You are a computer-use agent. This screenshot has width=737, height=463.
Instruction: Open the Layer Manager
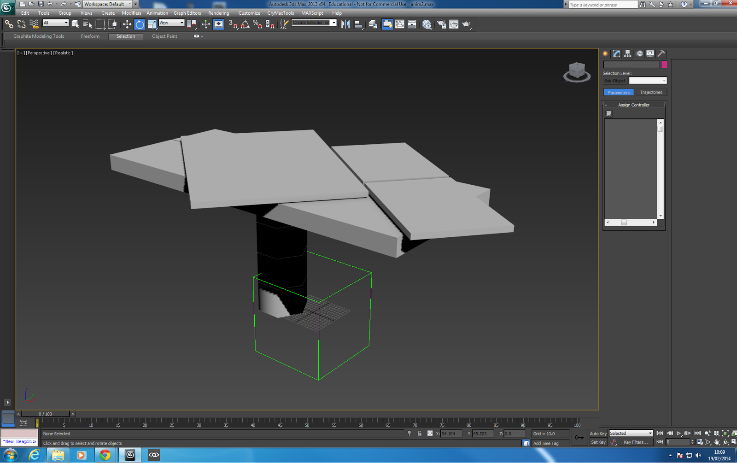coord(373,24)
